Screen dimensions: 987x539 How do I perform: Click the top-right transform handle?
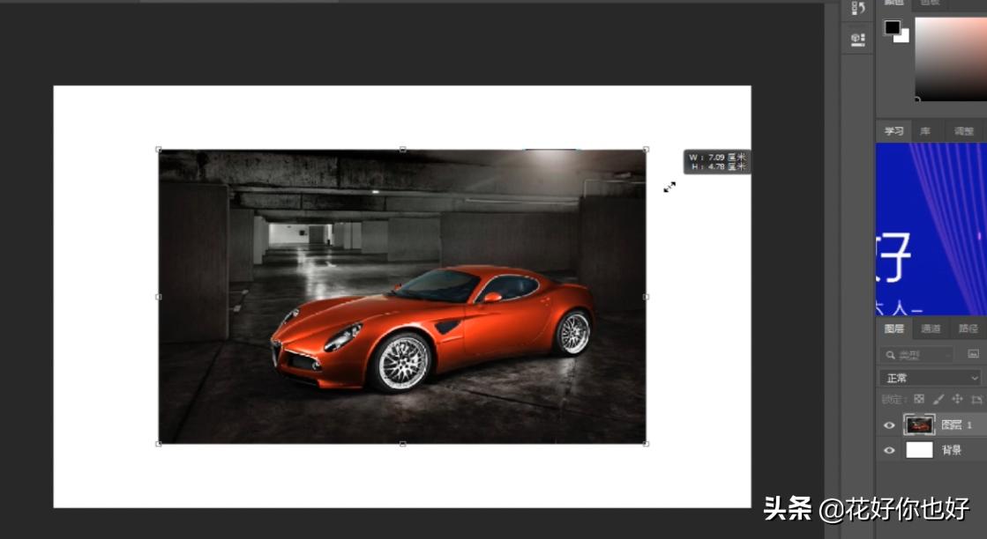pyautogui.click(x=646, y=150)
